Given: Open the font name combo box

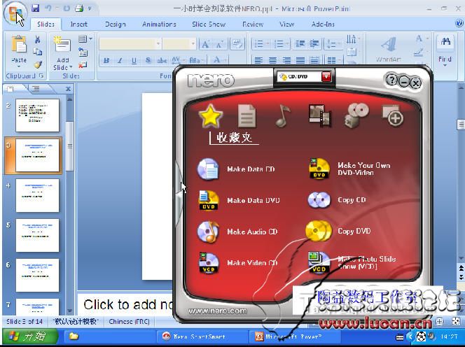Looking at the screenshot, I should [130, 44].
